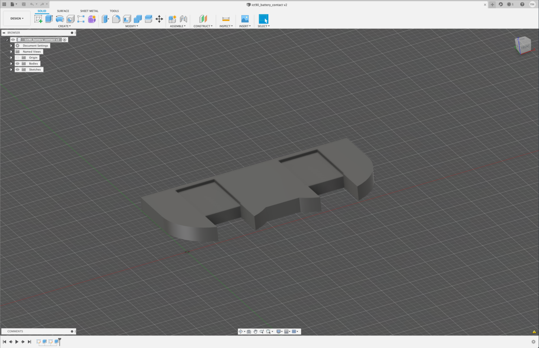Select the Shell tool
Image resolution: width=539 pixels, height=348 pixels.
(x=127, y=19)
